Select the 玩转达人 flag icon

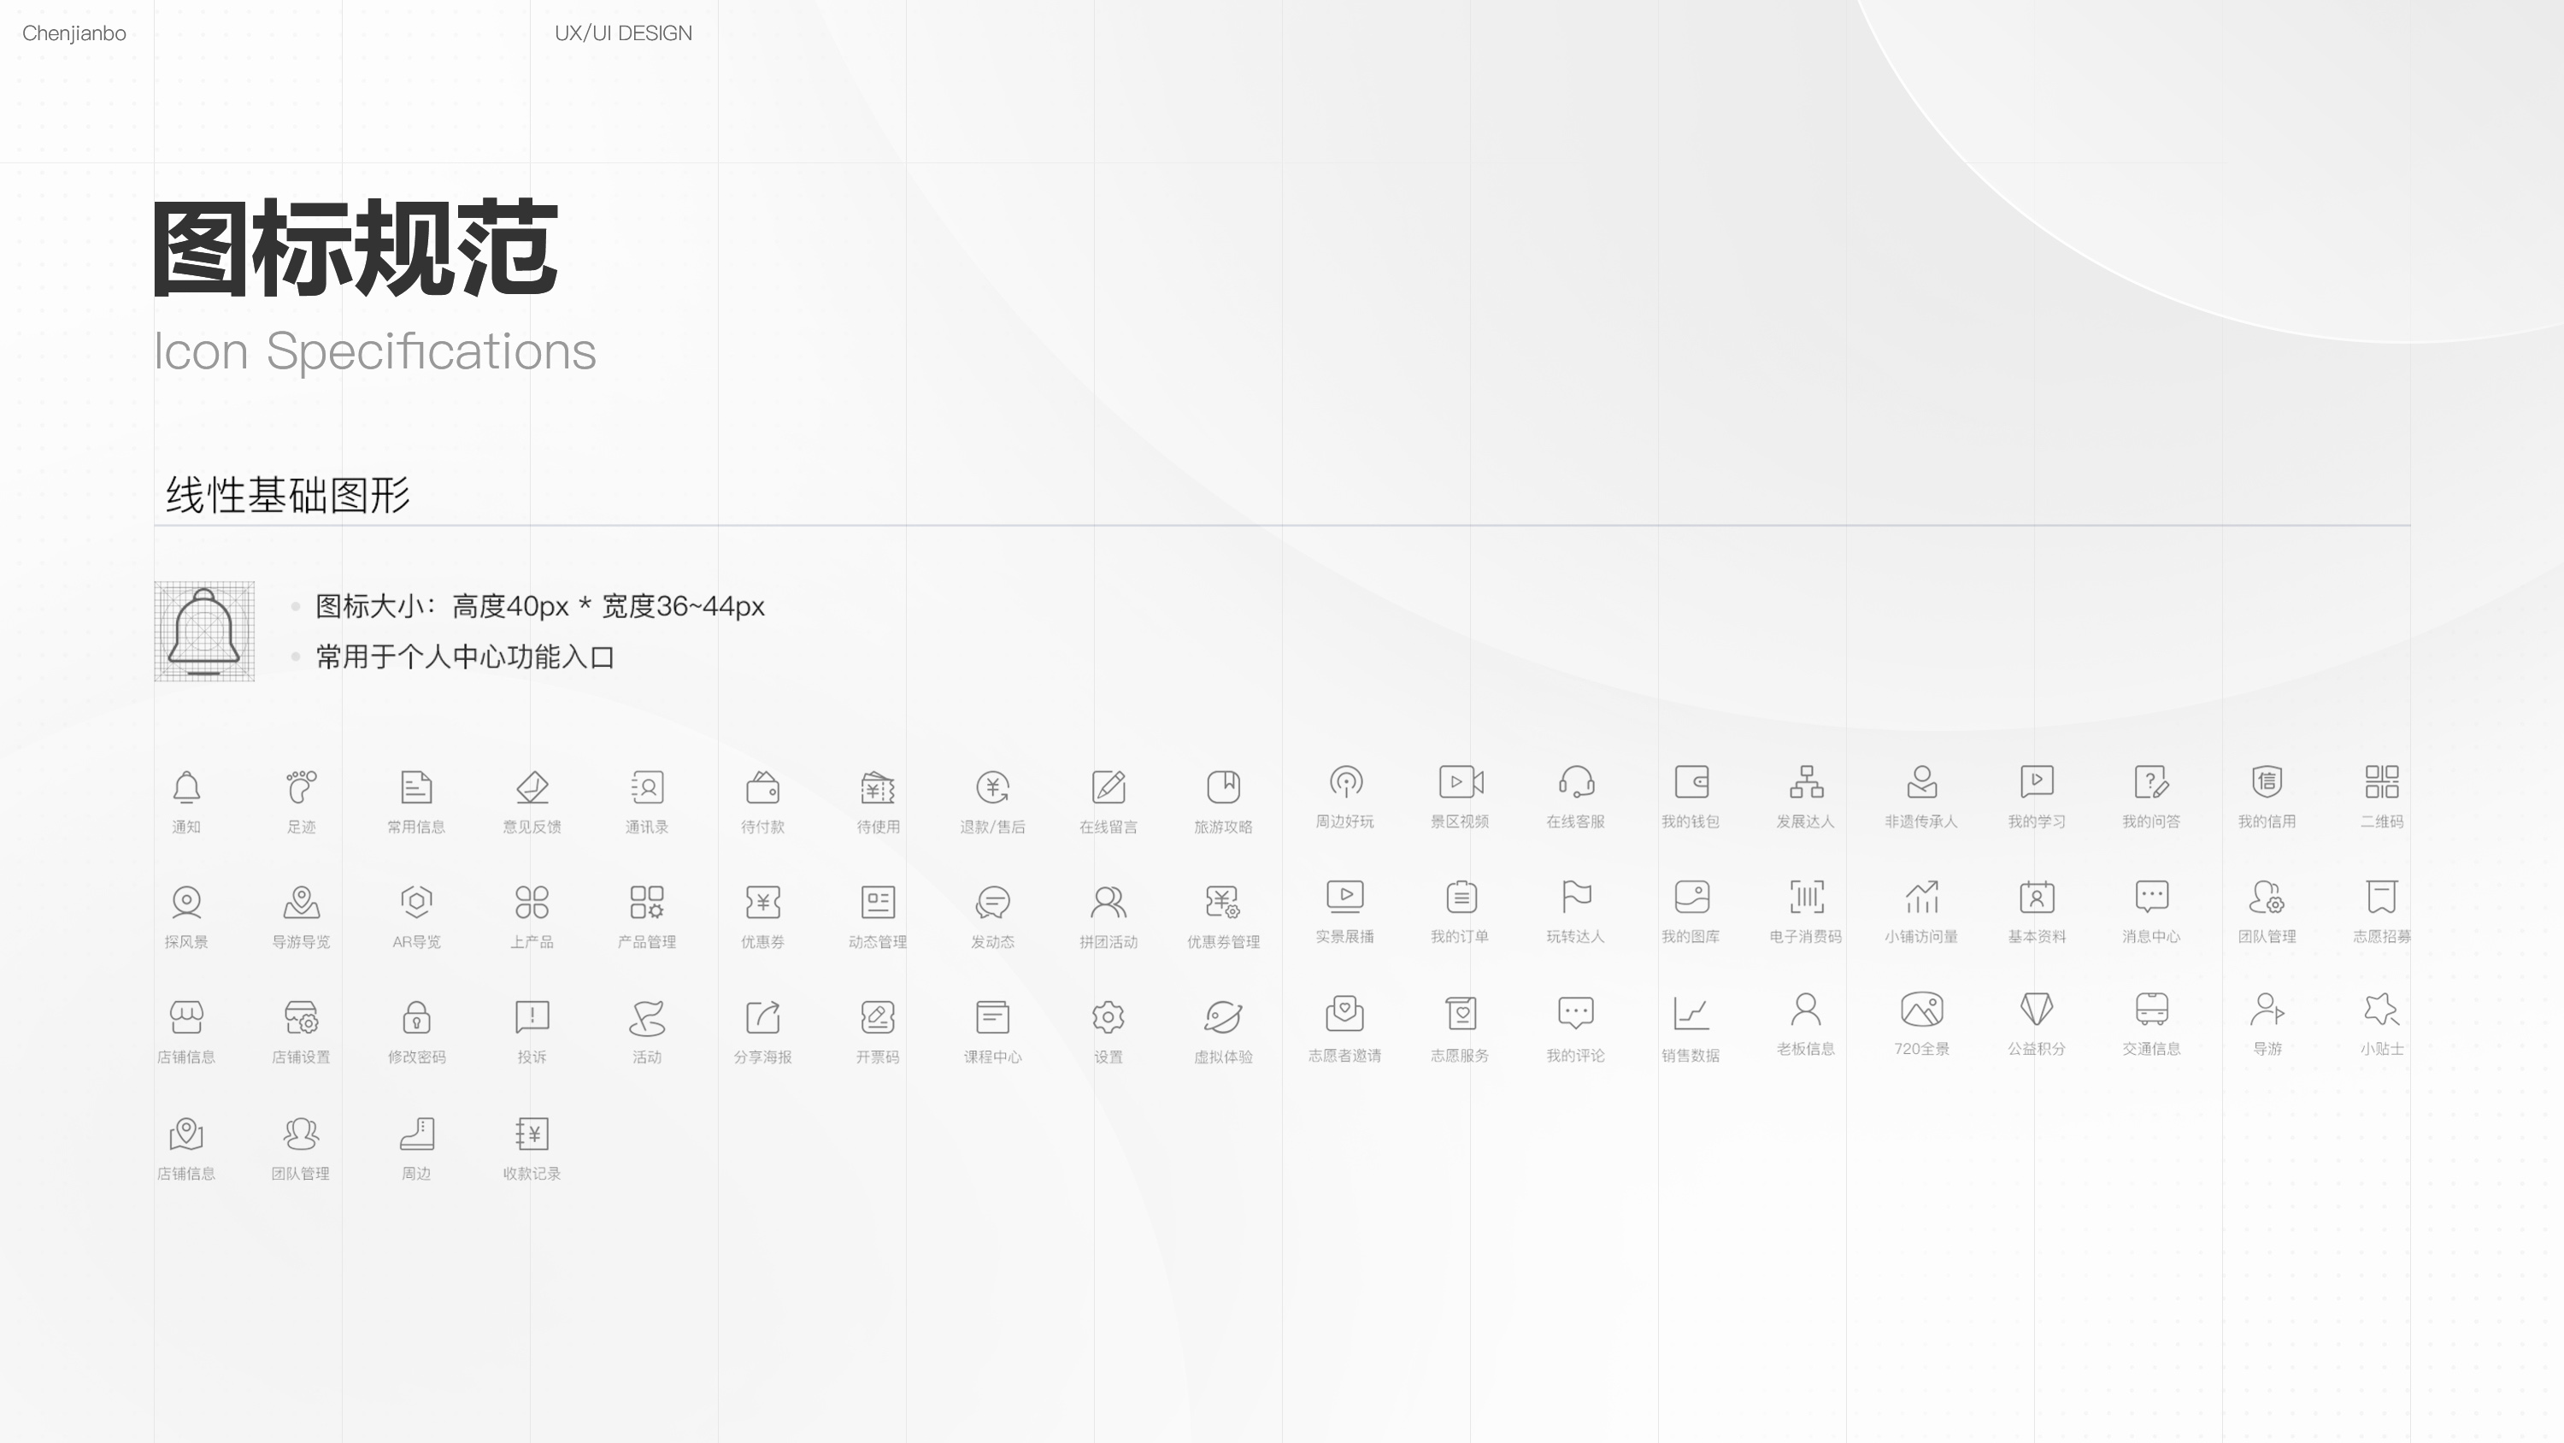[1576, 896]
